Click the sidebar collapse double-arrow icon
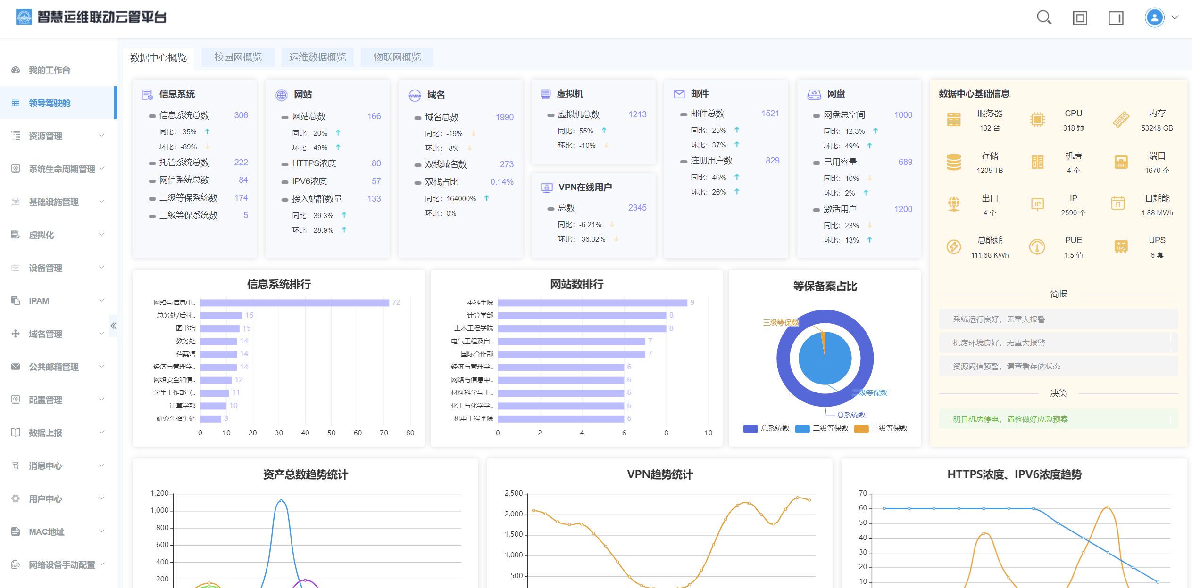This screenshot has height=588, width=1192. (113, 326)
